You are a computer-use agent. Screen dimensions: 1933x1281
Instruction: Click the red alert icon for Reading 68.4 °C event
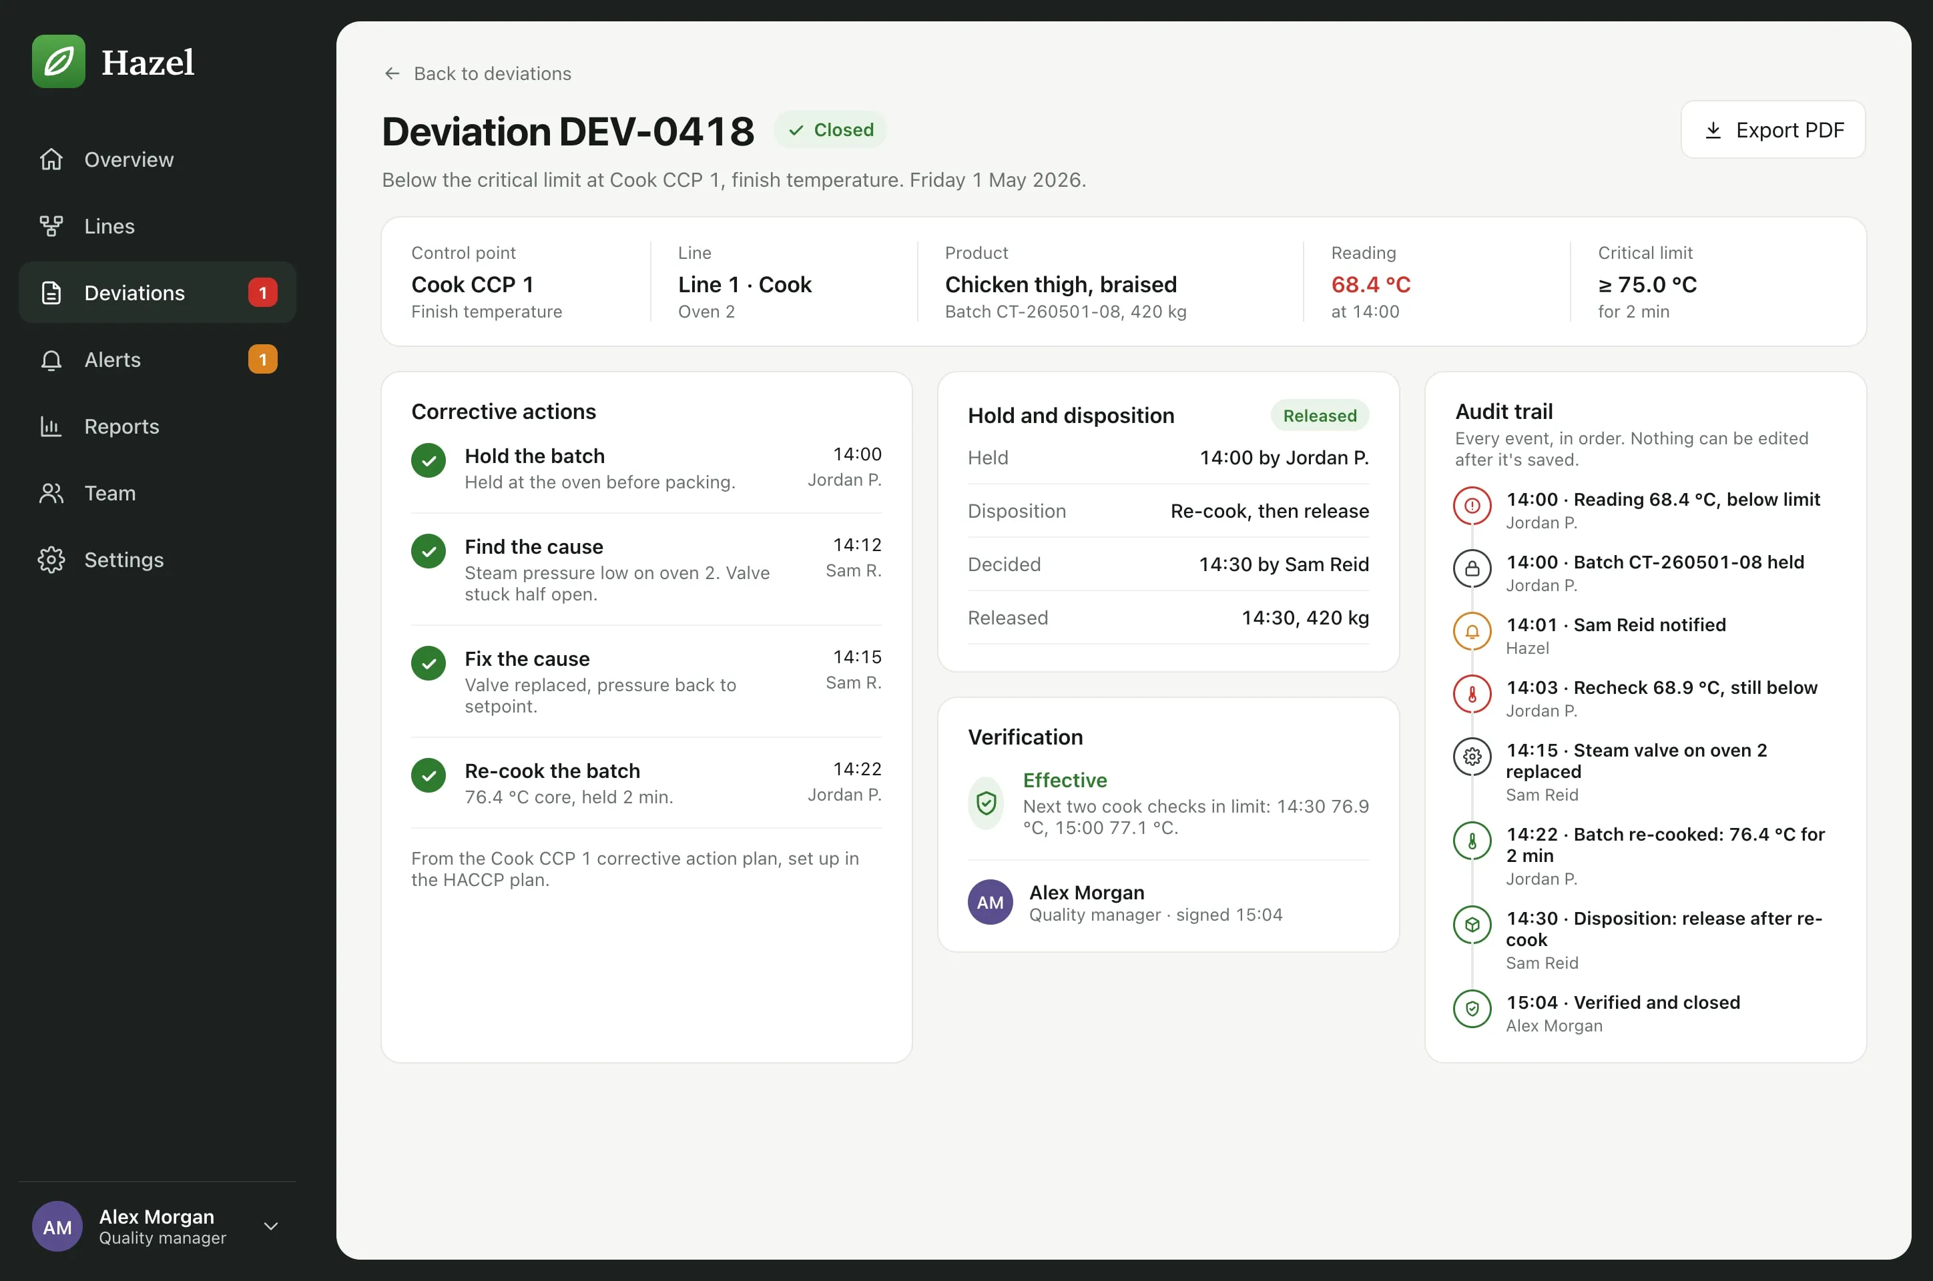(1472, 506)
